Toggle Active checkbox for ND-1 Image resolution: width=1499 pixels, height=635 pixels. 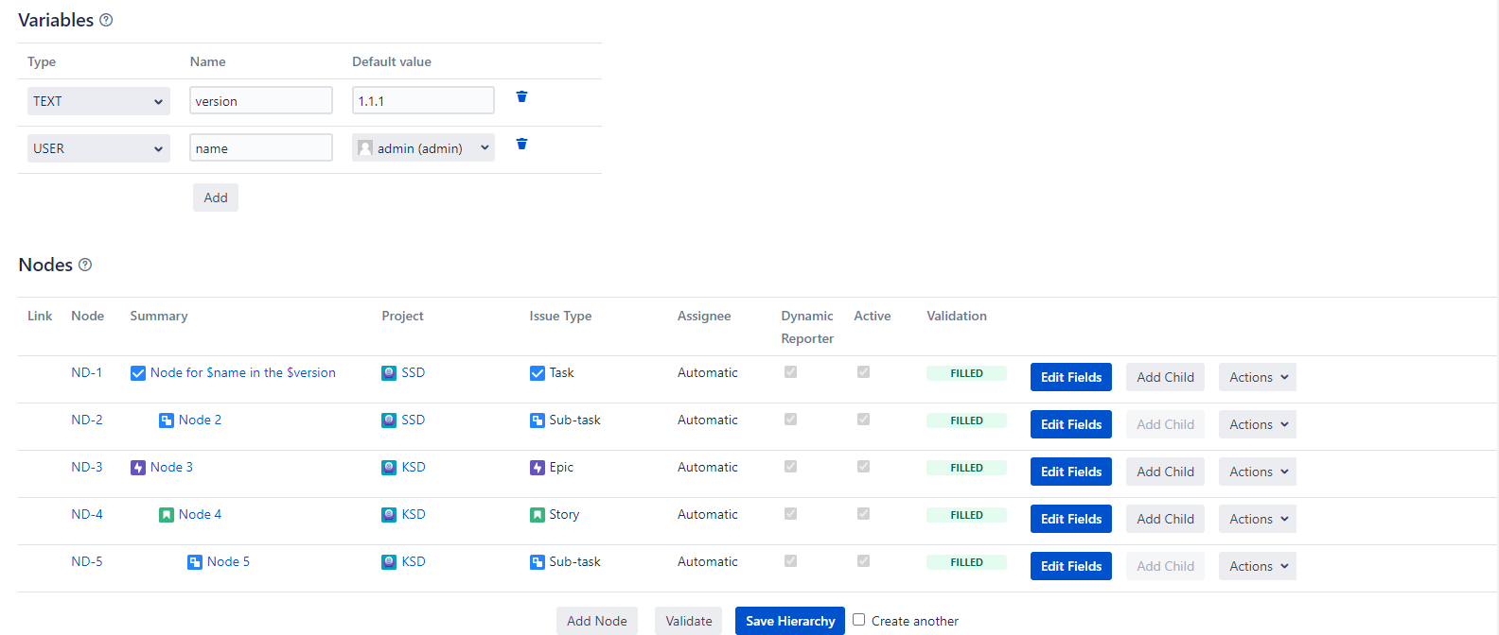(863, 372)
